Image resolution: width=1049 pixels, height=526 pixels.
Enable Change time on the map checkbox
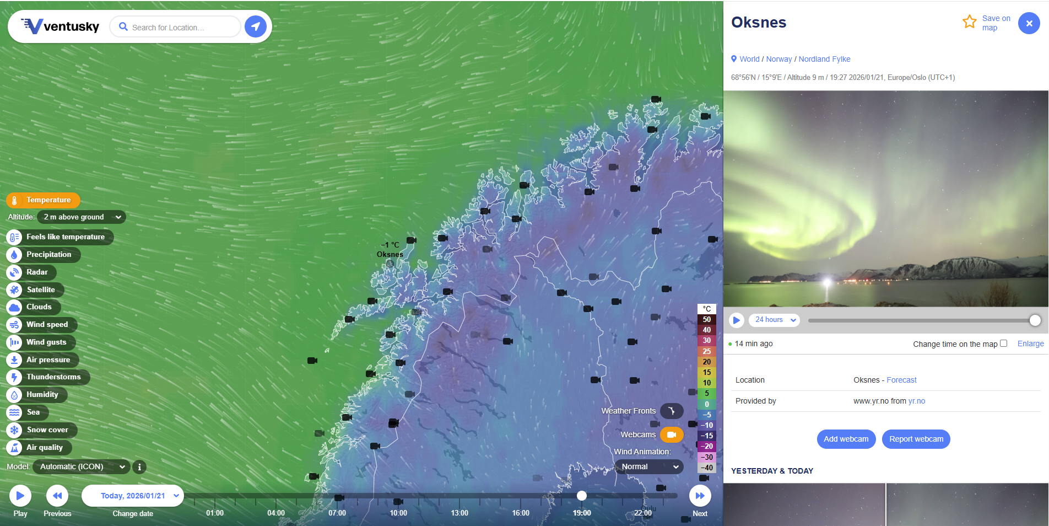point(1003,343)
